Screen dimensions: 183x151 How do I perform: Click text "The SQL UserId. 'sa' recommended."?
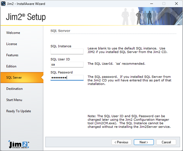point(116,64)
